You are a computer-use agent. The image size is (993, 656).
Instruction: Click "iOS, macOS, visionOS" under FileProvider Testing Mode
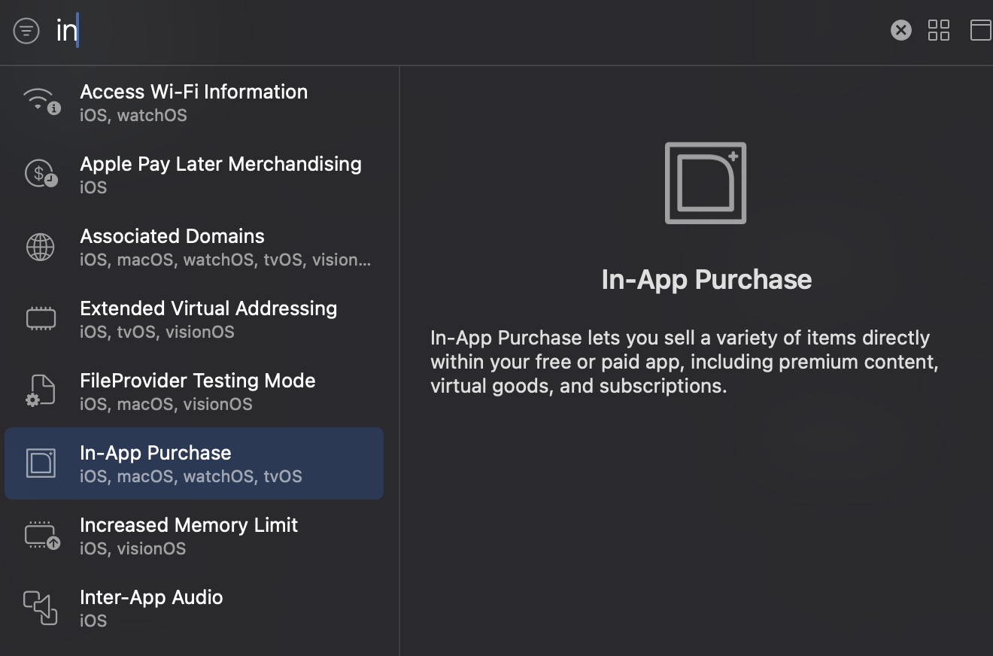[x=166, y=404]
